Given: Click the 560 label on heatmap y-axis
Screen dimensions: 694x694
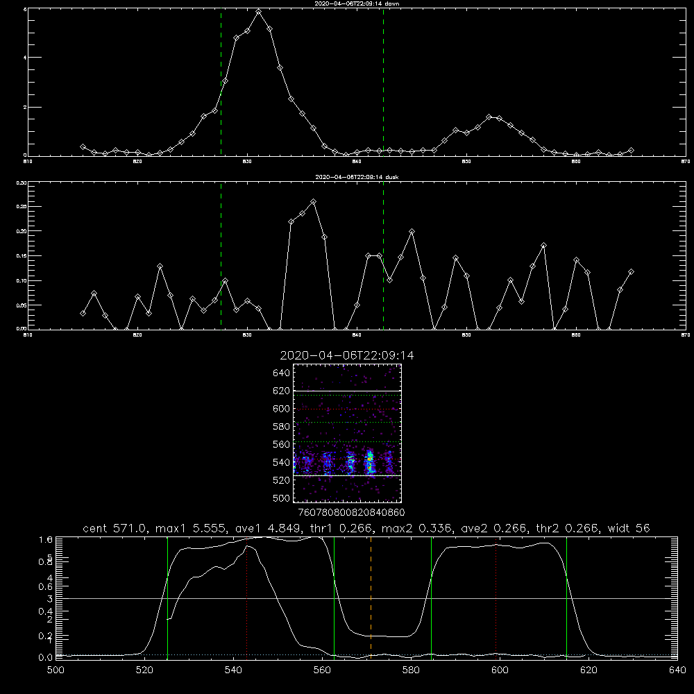Looking at the screenshot, I should point(282,444).
